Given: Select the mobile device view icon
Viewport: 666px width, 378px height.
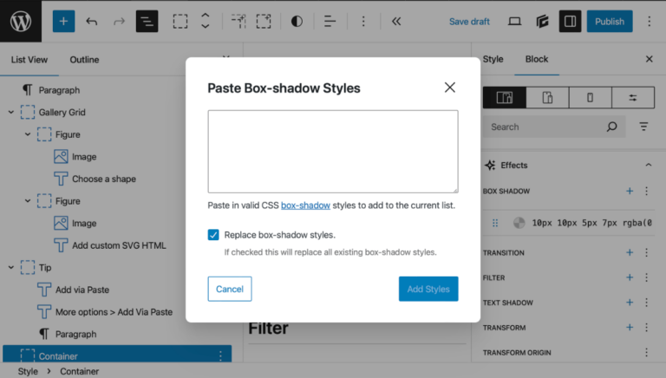Looking at the screenshot, I should tap(590, 98).
